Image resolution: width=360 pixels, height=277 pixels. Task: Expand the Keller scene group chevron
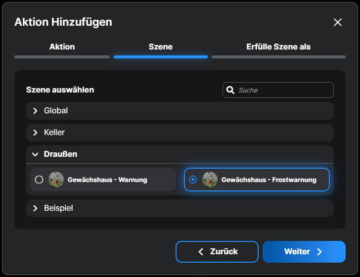(35, 133)
